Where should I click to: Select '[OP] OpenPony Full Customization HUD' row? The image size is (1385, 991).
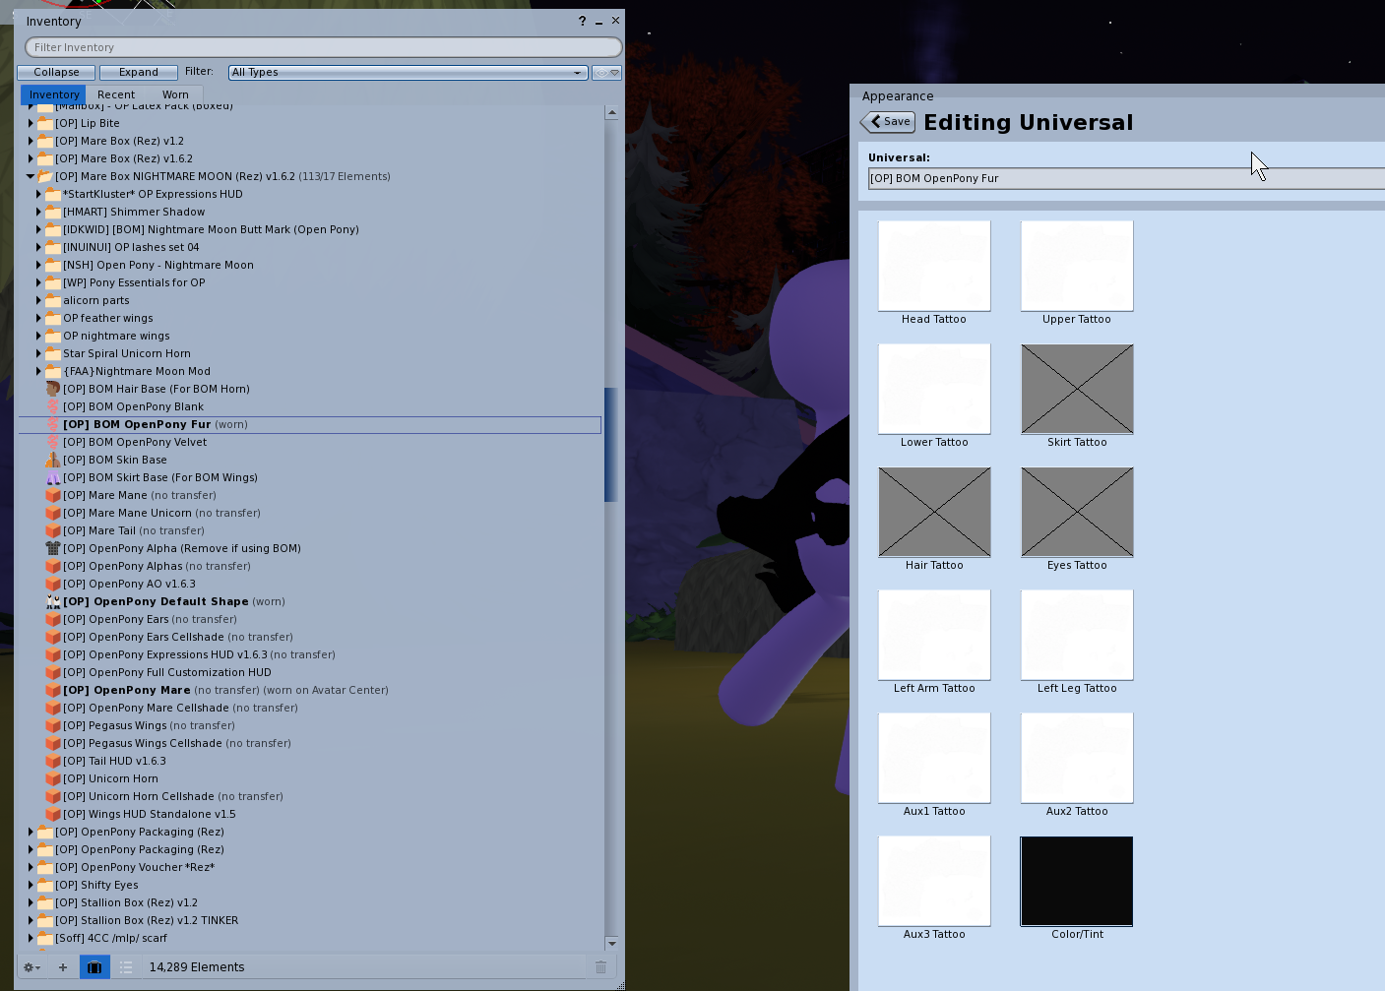(x=309, y=672)
